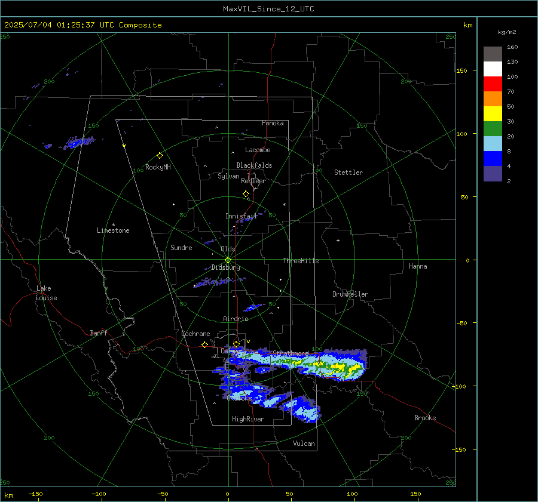
Task: Select the ThreeHills label
Action: [x=301, y=261]
